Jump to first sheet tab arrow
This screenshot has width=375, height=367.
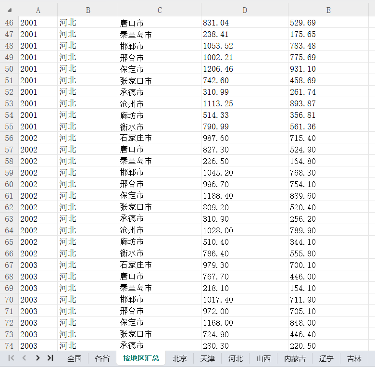[11, 358]
